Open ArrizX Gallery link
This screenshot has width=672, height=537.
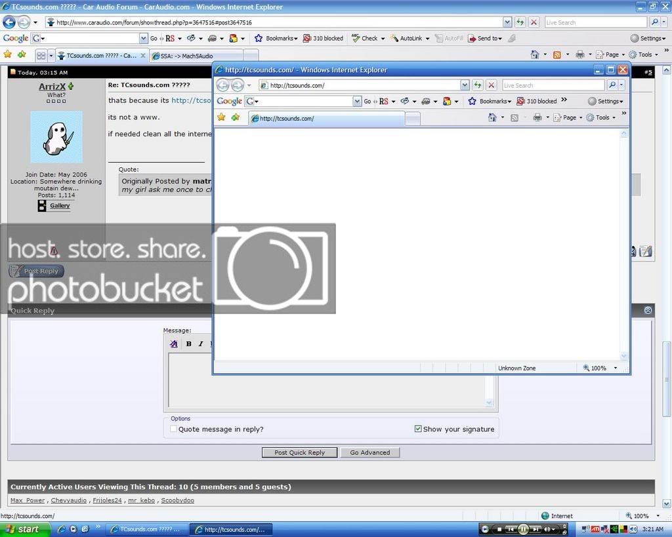point(60,205)
